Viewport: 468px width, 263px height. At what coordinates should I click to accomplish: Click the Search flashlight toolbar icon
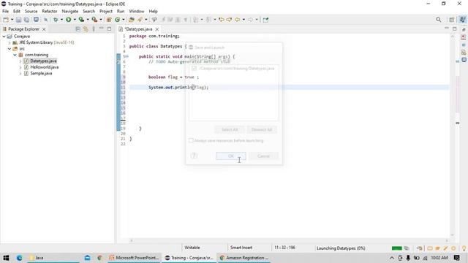140,20
